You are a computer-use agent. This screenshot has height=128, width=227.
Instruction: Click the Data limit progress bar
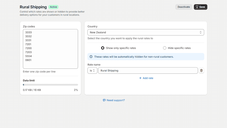coord(50,85)
